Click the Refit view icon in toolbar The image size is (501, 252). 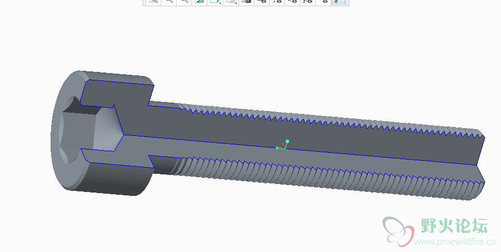point(153,1)
